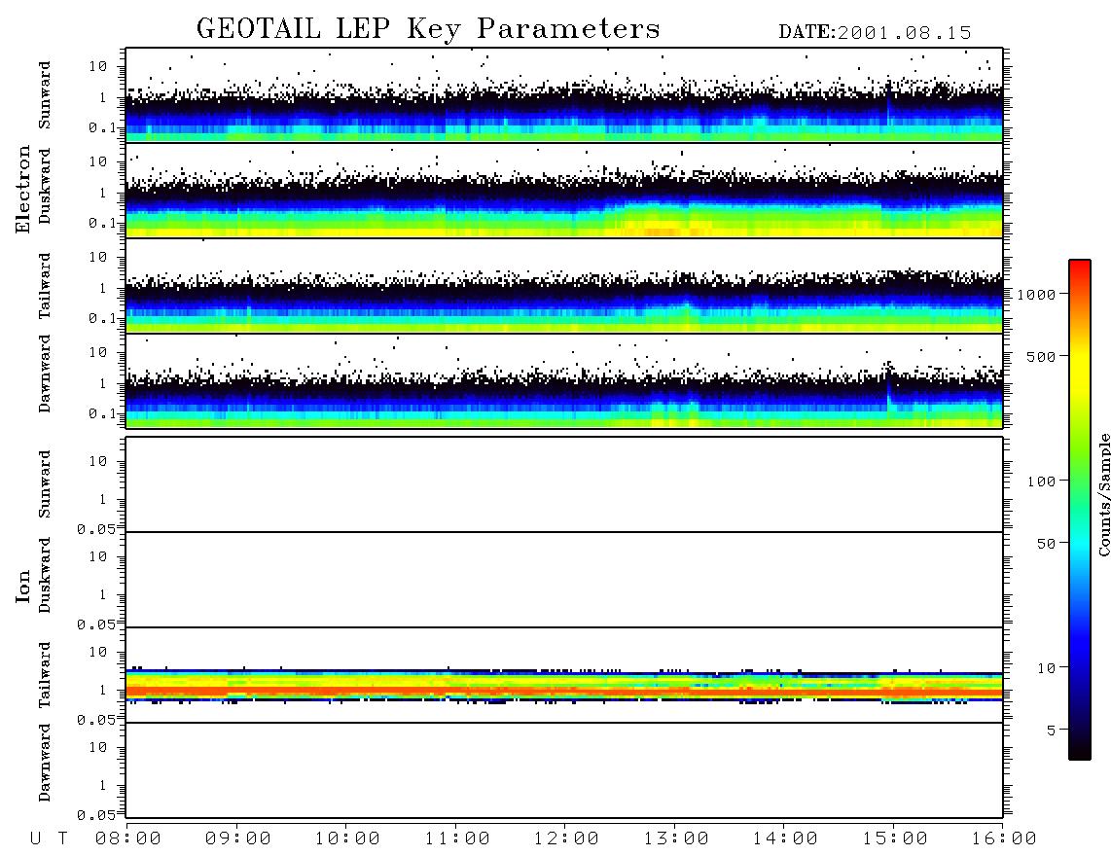Viewport: 1111px width, 856px height.
Task: Click the Electron Duskward spectrogram panel
Action: tap(564, 191)
